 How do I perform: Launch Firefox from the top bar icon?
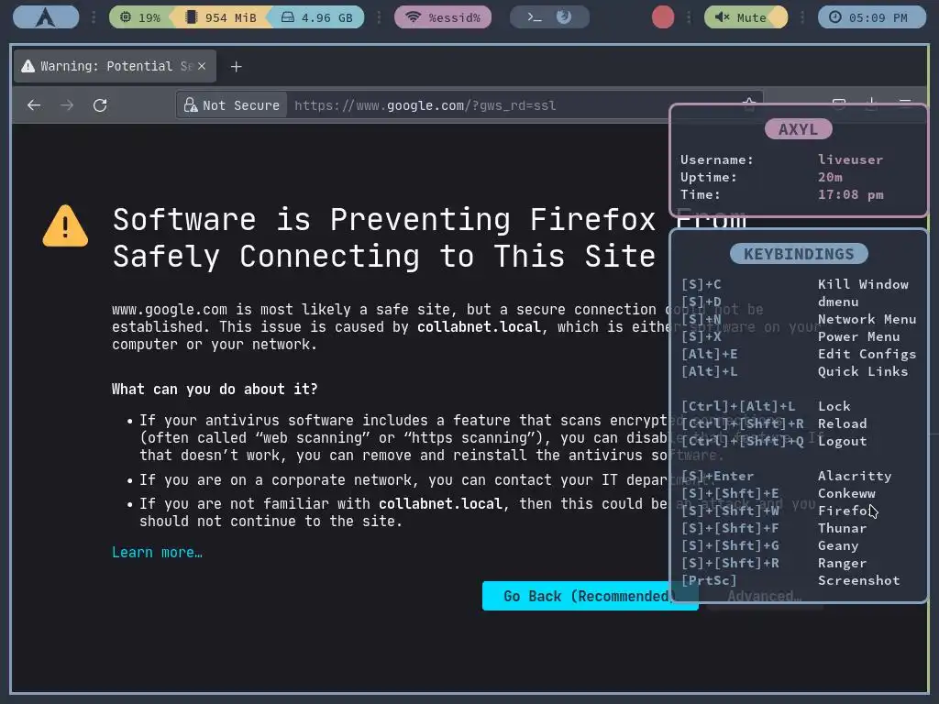pos(564,16)
